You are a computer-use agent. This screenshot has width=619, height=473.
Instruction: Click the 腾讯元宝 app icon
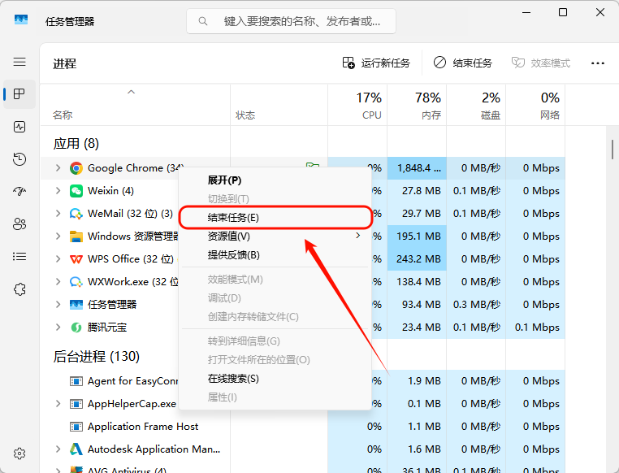pyautogui.click(x=76, y=328)
